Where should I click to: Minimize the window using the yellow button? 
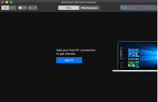7,2
